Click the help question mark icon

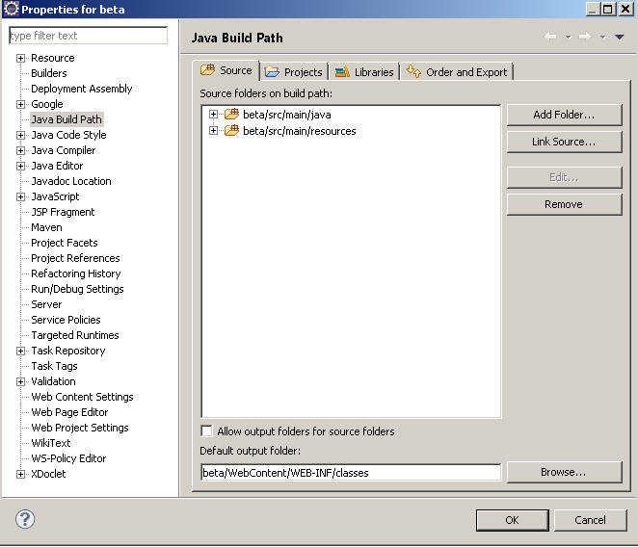coord(25,519)
